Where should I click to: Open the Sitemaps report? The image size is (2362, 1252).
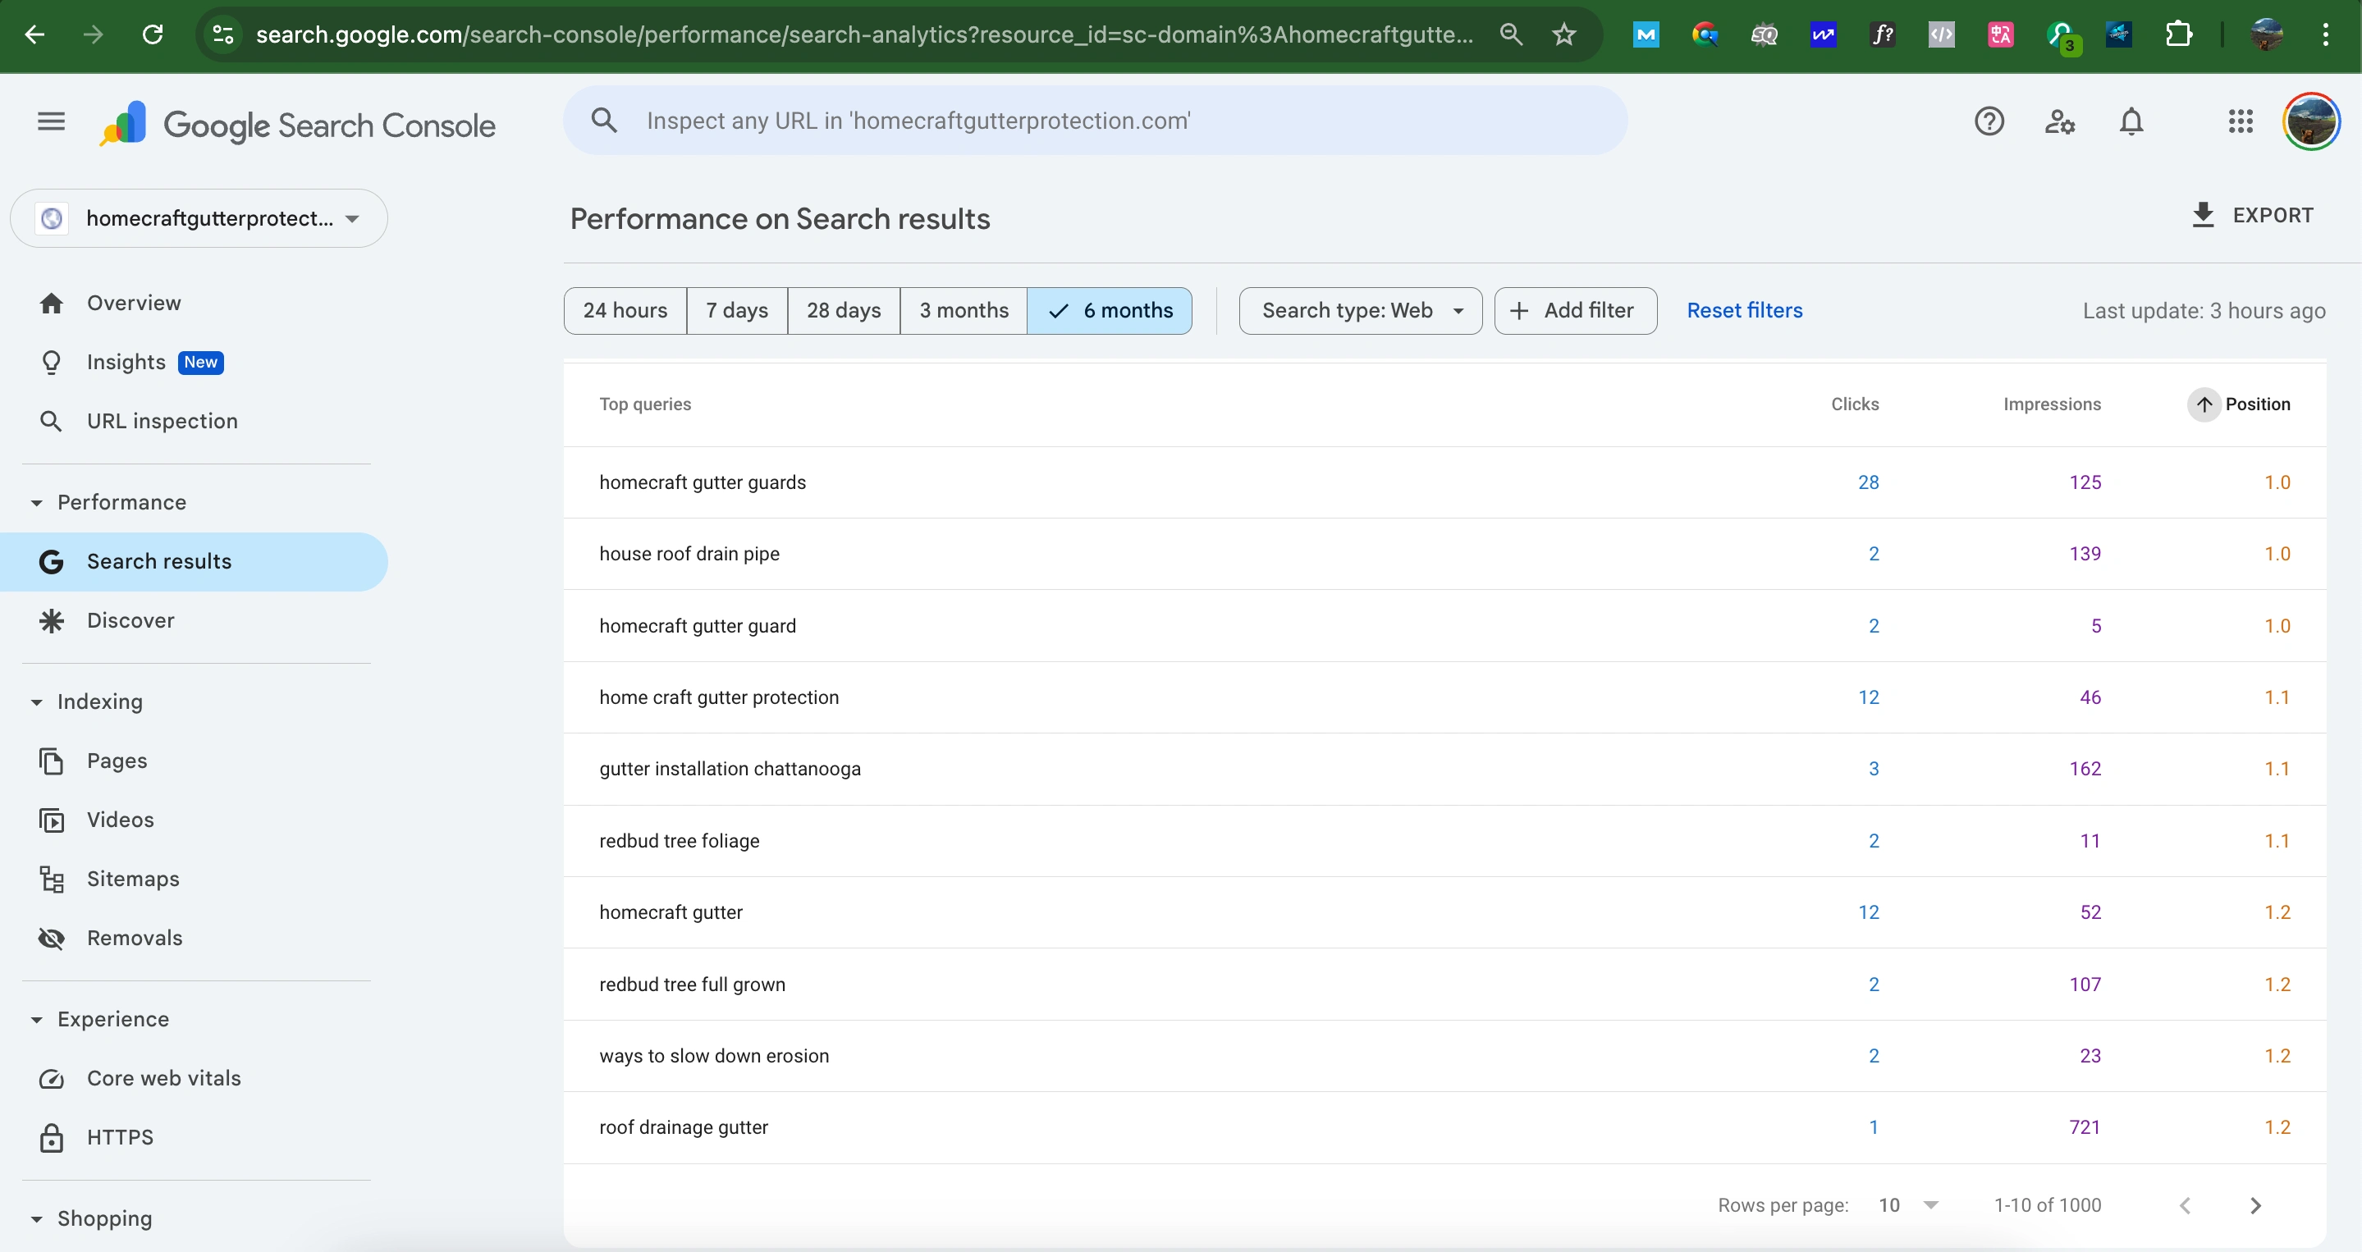point(133,878)
